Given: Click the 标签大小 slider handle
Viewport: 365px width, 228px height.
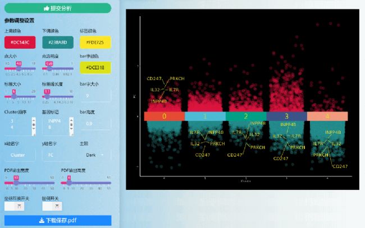Looking at the screenshot, I should point(14,95).
